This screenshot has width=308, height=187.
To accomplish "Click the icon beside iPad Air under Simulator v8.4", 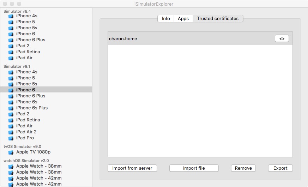I will pyautogui.click(x=11, y=58).
